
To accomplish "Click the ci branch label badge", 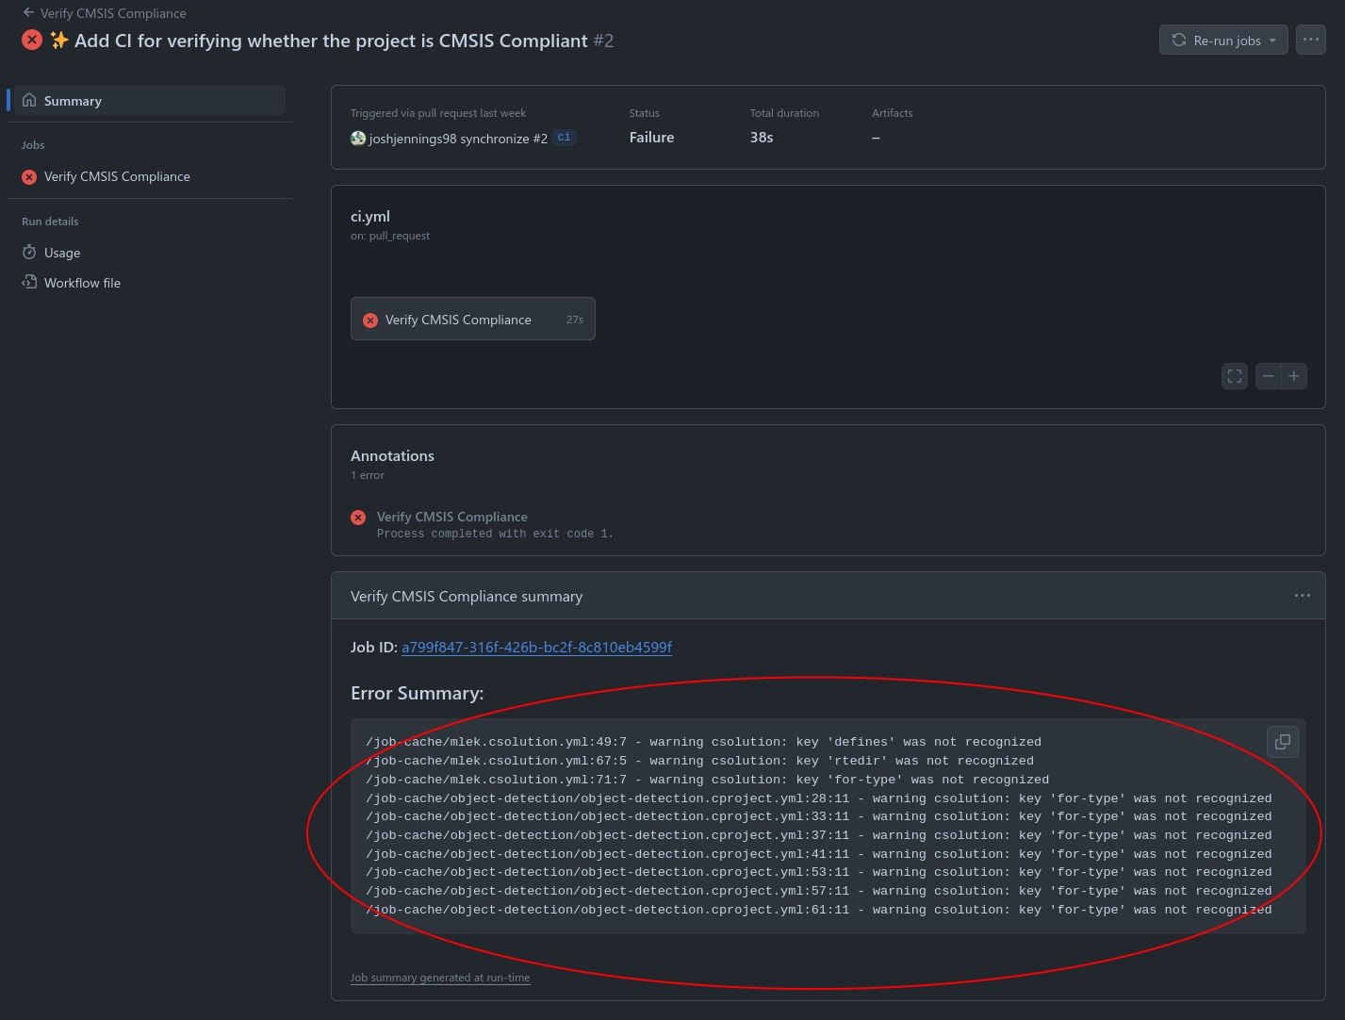I will click(x=564, y=138).
